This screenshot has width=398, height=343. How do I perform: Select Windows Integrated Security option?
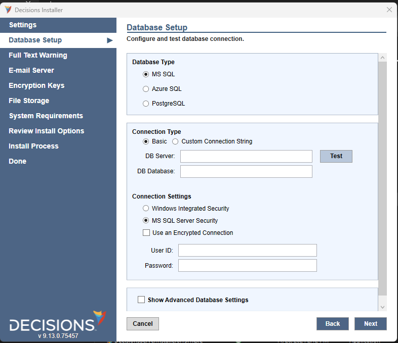pos(146,209)
